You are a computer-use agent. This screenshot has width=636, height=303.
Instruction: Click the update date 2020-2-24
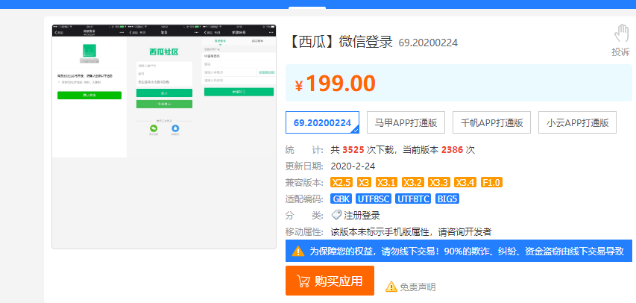pyautogui.click(x=353, y=166)
